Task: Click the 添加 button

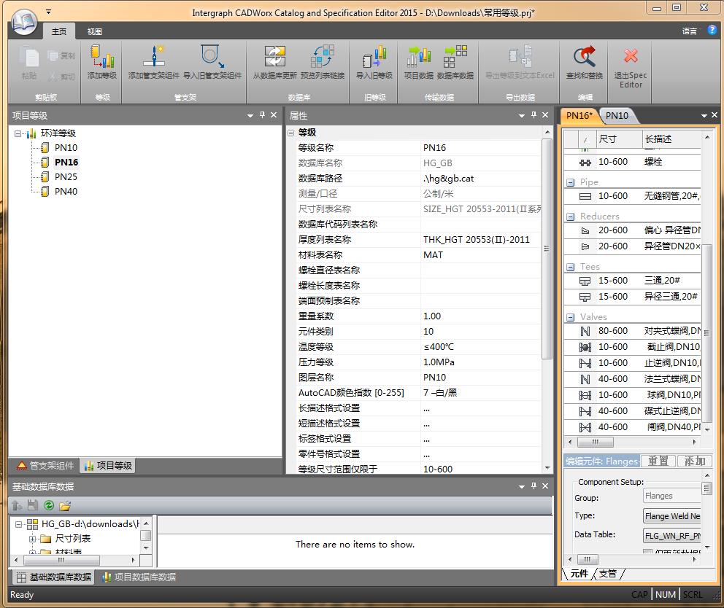Action: [x=695, y=461]
